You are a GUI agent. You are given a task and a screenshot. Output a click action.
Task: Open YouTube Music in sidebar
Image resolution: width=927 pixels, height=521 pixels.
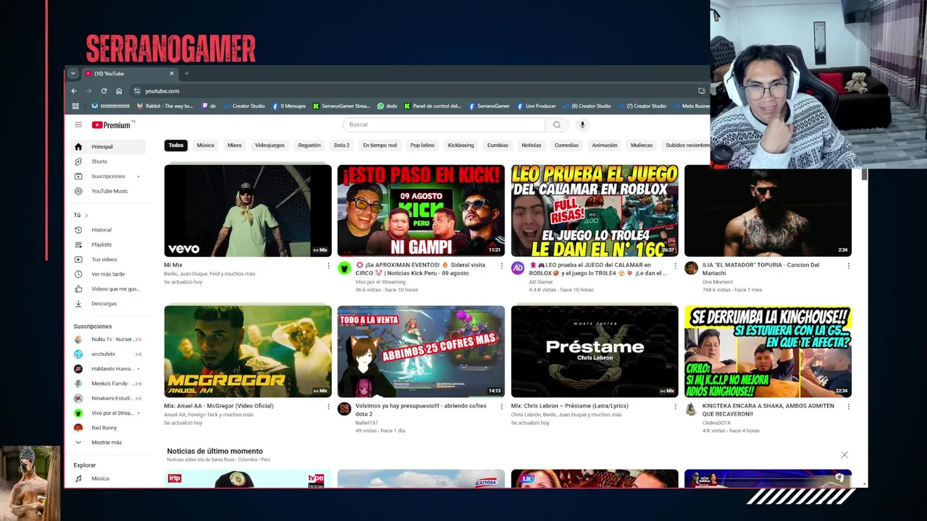107,191
